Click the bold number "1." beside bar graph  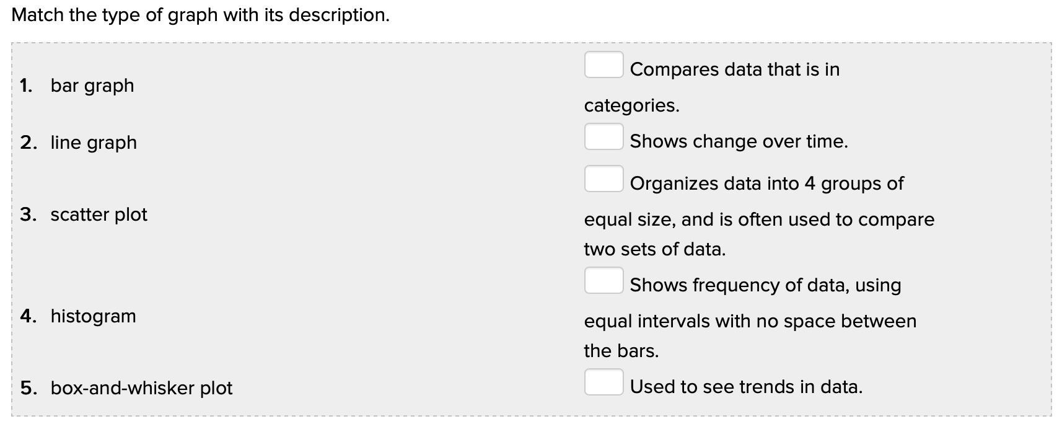(x=26, y=86)
